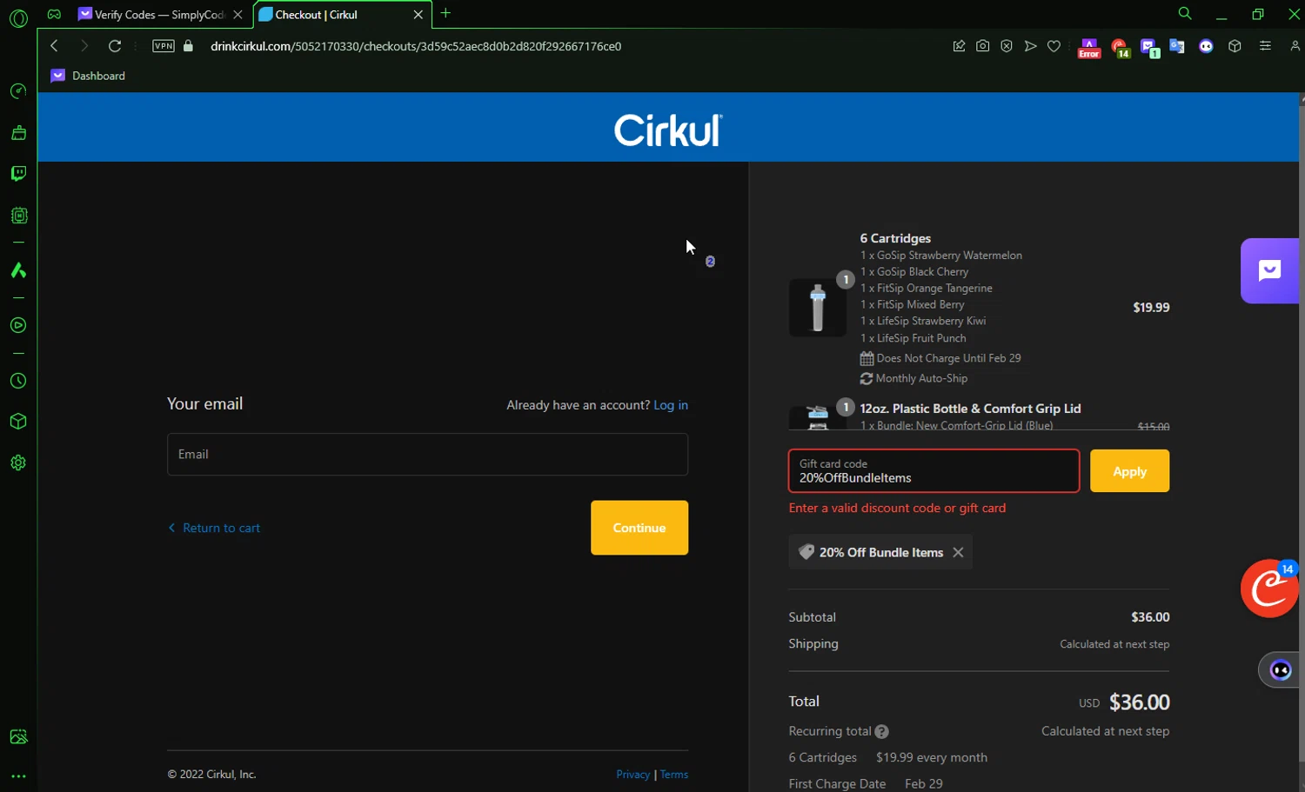Click the Log in link
Screen dimensions: 1305x792
(671, 405)
